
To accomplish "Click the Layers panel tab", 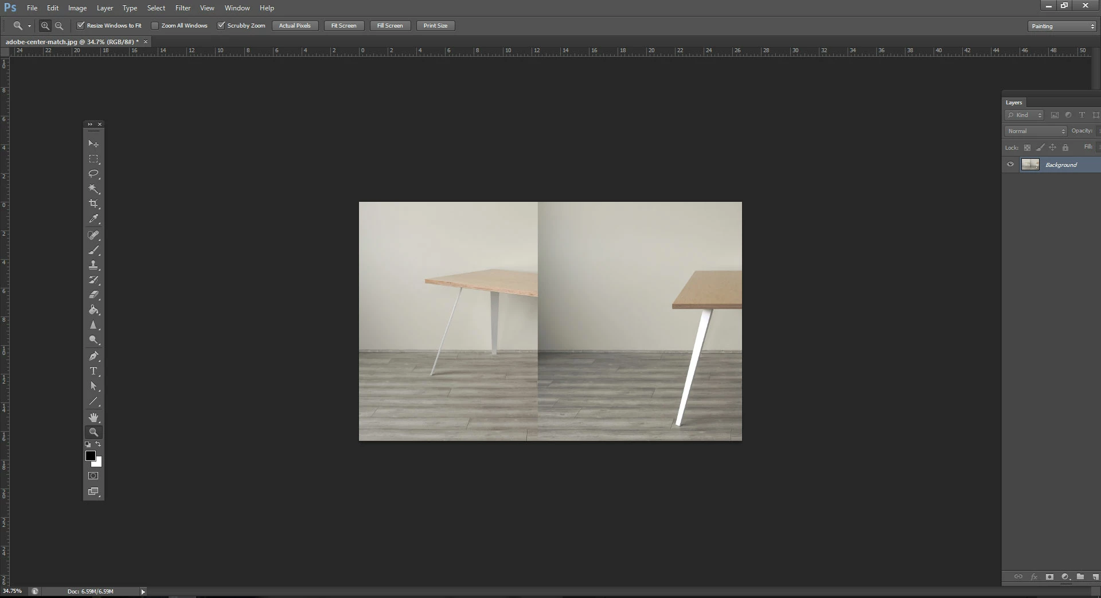I will (x=1014, y=103).
